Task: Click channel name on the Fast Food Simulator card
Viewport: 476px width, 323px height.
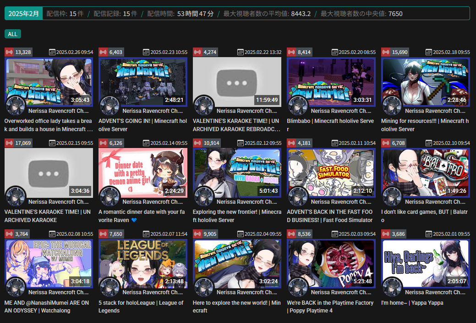Action: tap(341, 201)
